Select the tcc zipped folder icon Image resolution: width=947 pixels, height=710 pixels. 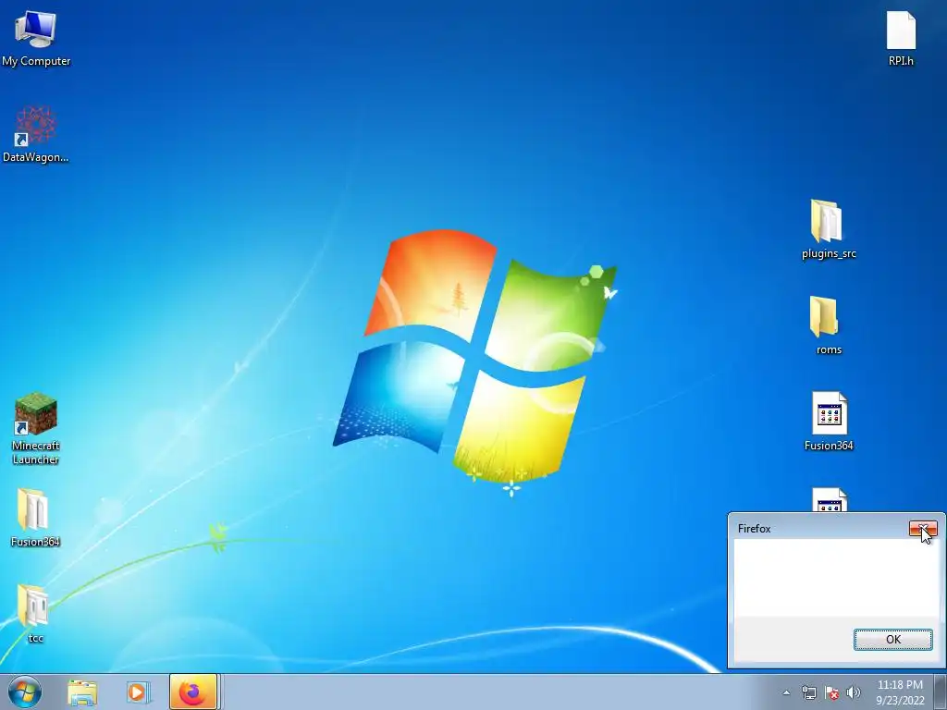(34, 613)
